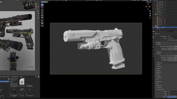Select the Move tool
Screen dimensions: 177x99
42,10
